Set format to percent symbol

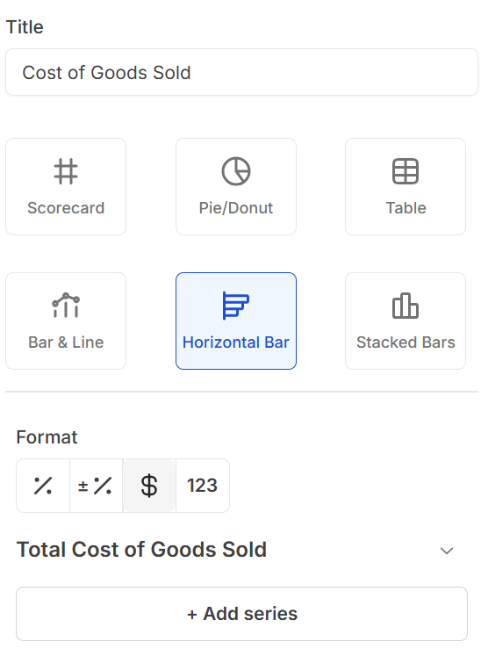click(43, 486)
